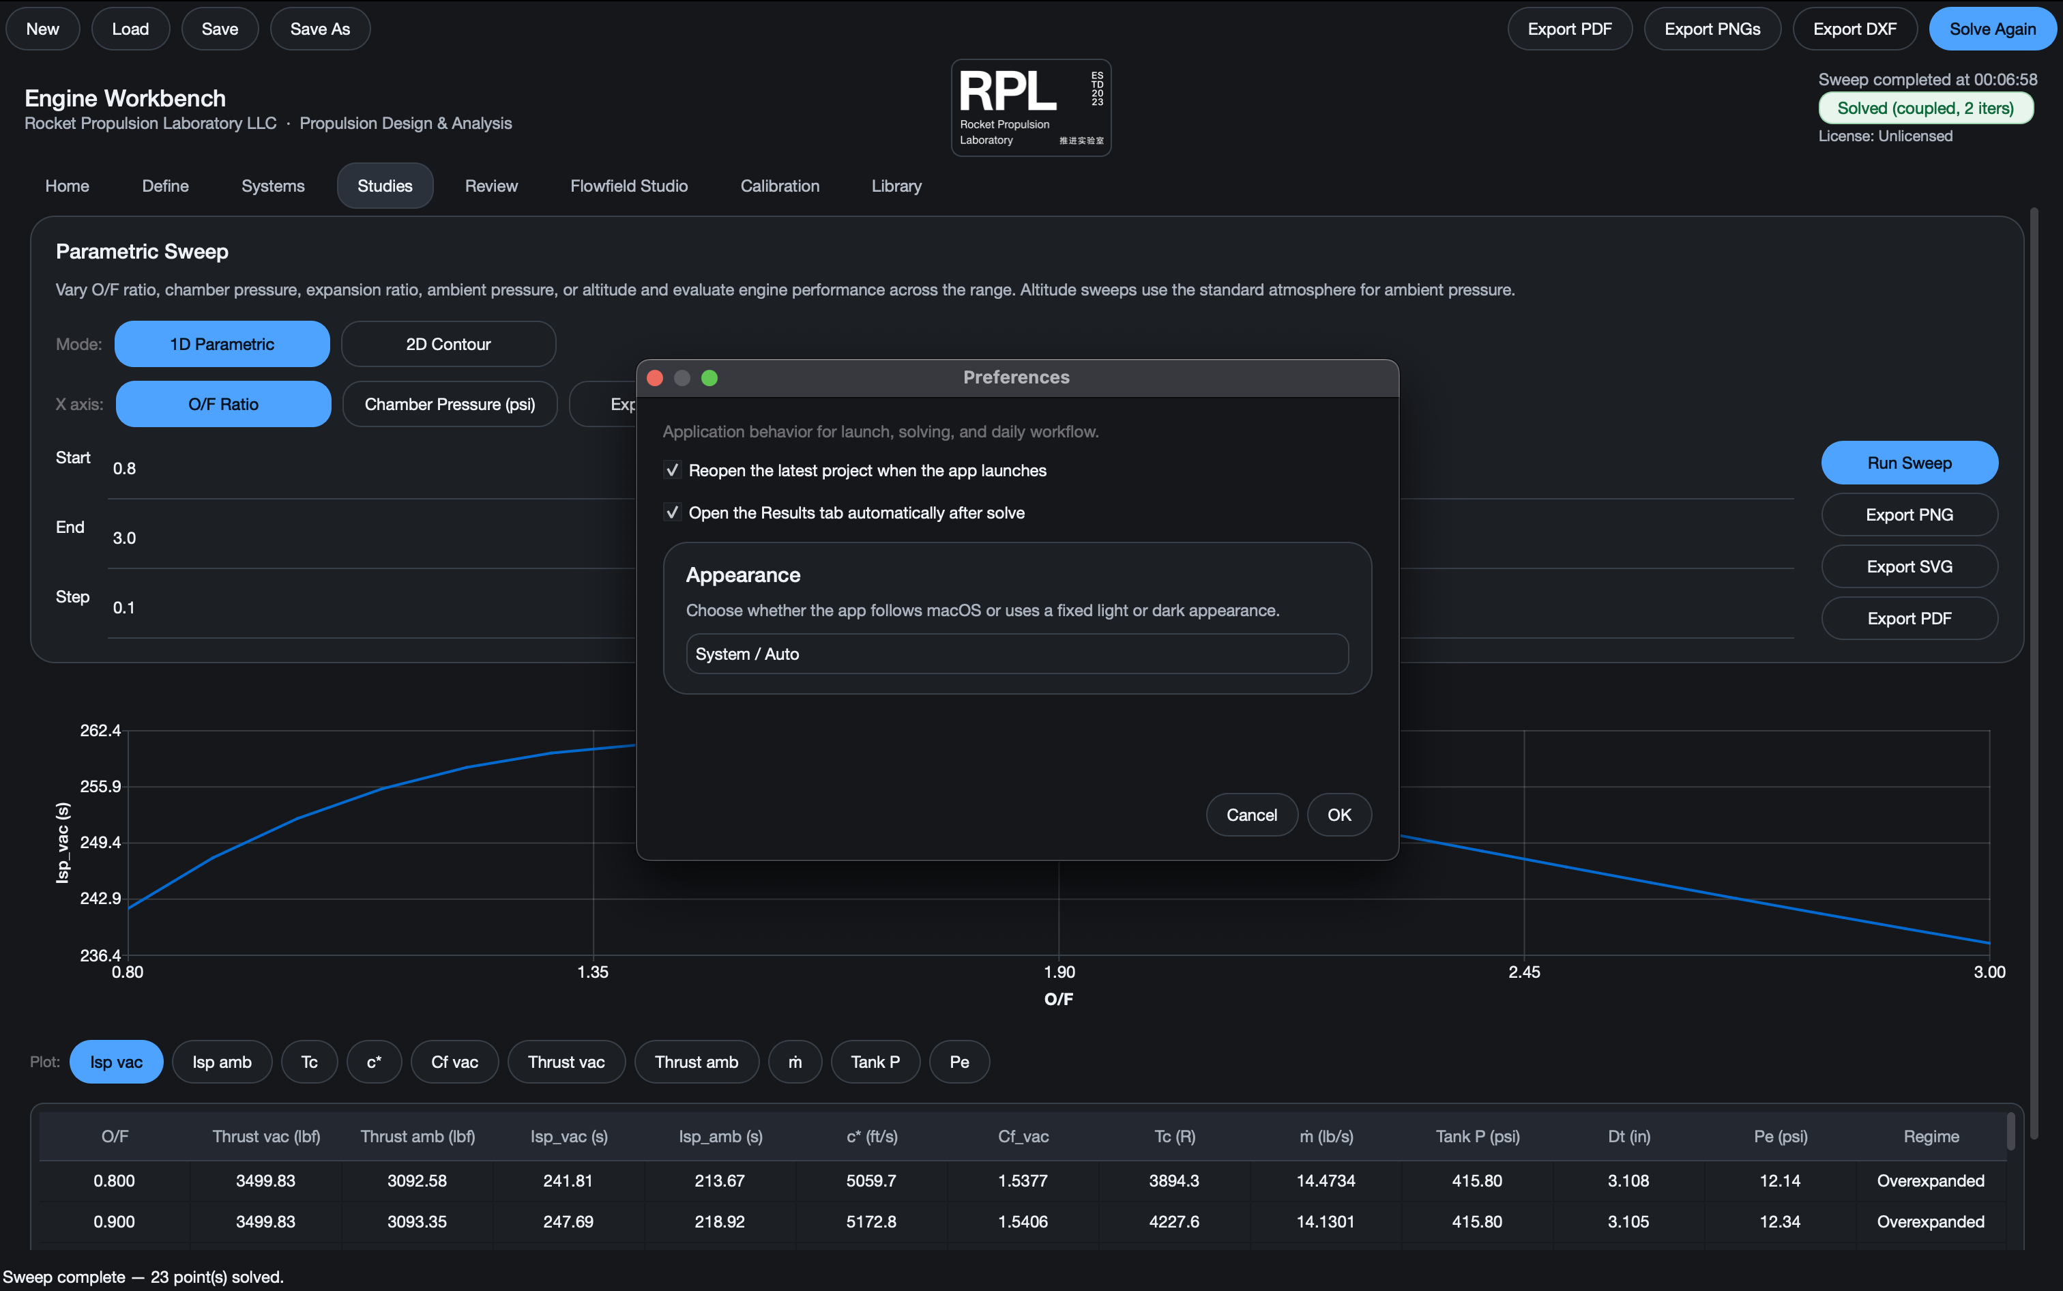Cancel the Preferences dialog

point(1251,815)
